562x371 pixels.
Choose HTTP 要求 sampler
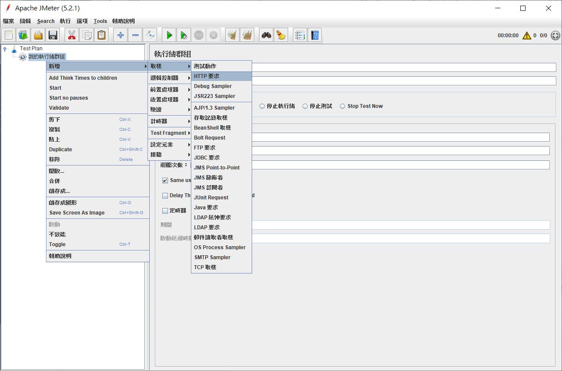(x=221, y=76)
